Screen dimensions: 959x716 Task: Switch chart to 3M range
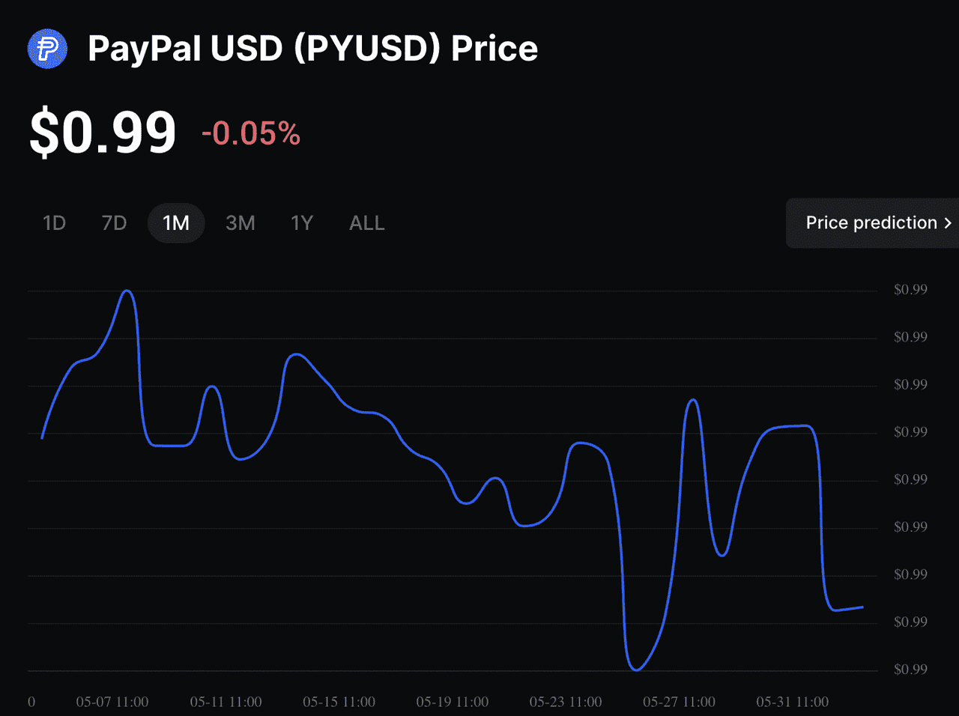click(240, 223)
